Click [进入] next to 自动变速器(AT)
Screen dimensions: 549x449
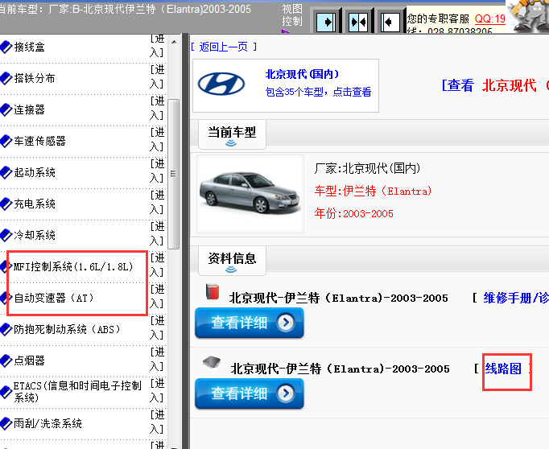157,296
